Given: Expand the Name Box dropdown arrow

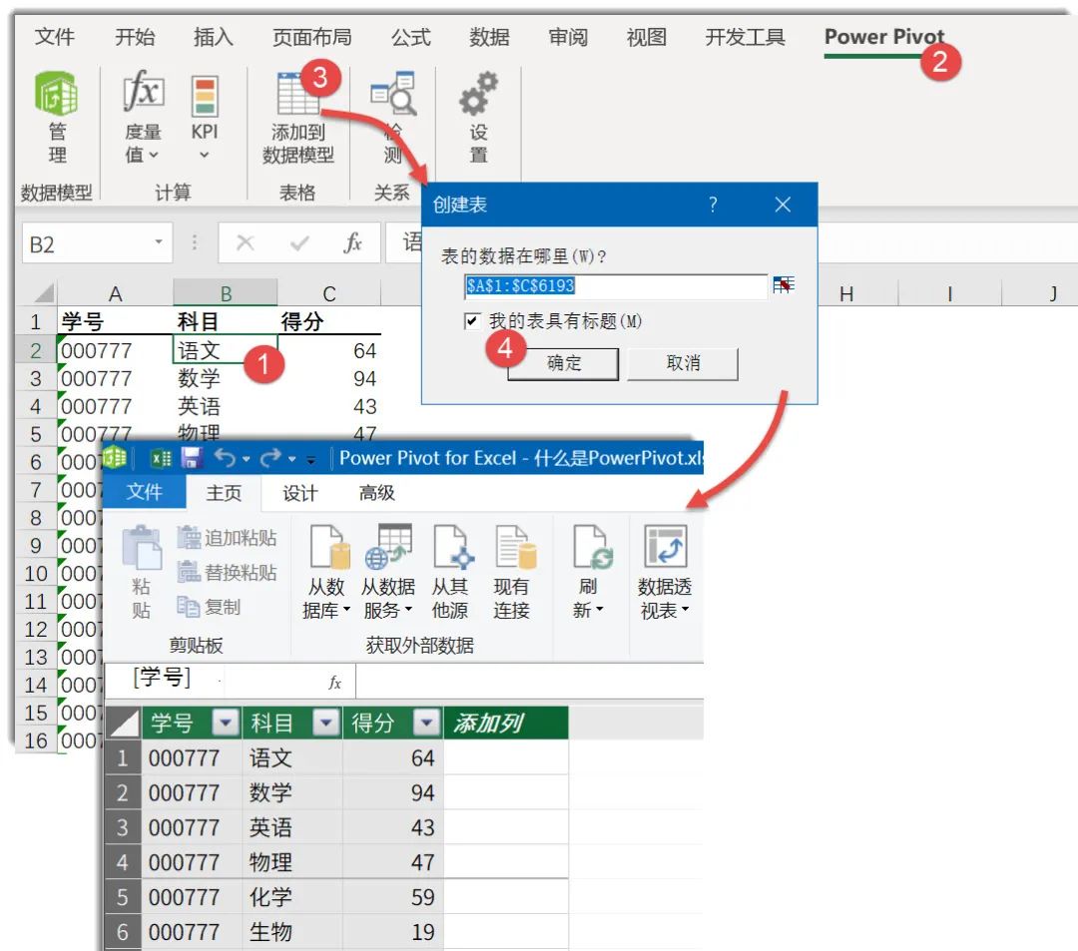Looking at the screenshot, I should point(159,241).
